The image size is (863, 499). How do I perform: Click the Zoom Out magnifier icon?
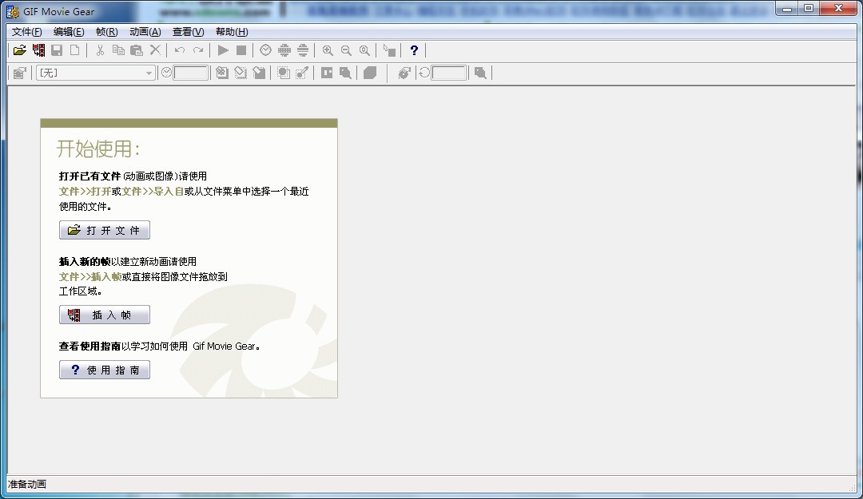tap(346, 50)
